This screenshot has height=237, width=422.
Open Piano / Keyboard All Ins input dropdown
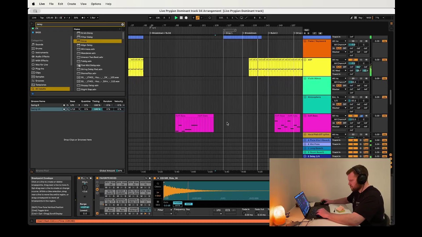click(339, 41)
